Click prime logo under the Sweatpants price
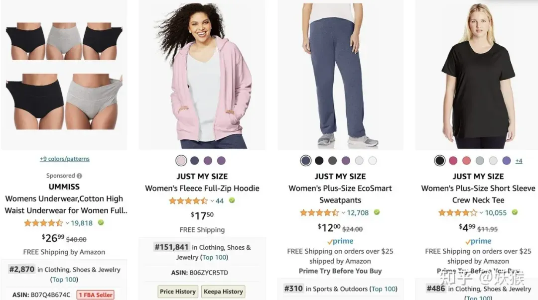 tap(340, 241)
